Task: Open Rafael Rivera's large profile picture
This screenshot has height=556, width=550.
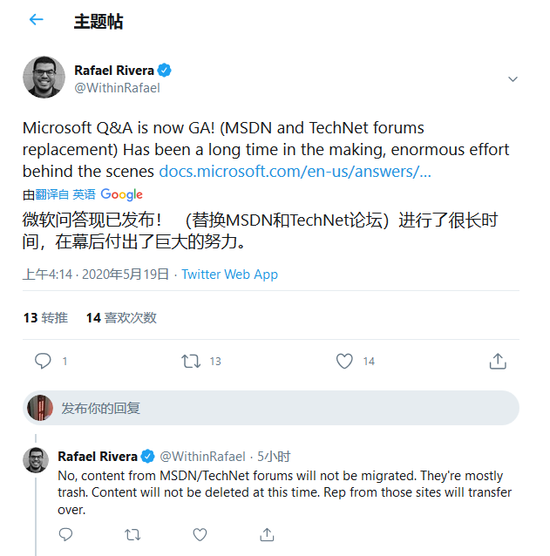Action: pos(44,78)
